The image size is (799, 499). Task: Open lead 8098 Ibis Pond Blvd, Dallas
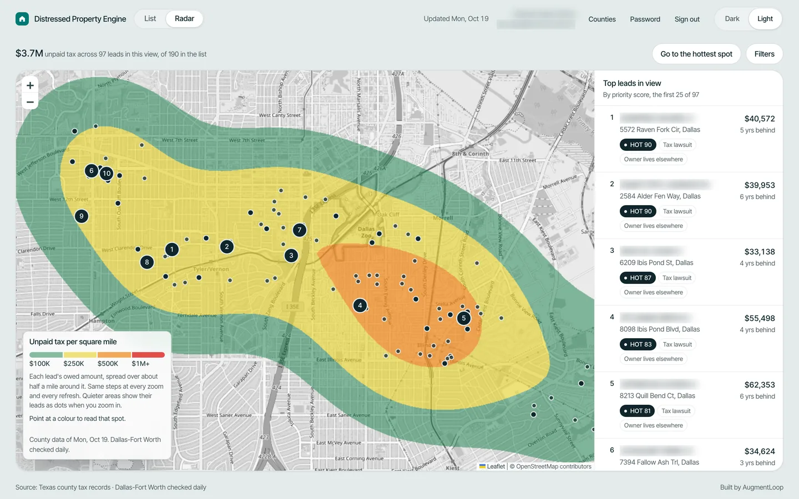click(689, 338)
